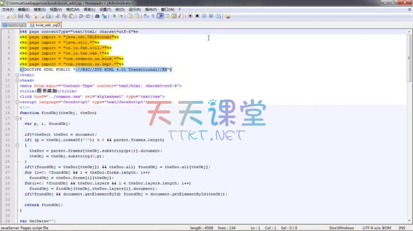413x231 pixels.
Task: Collapse the <script> block fold marker
Action: pyautogui.click(x=17, y=102)
